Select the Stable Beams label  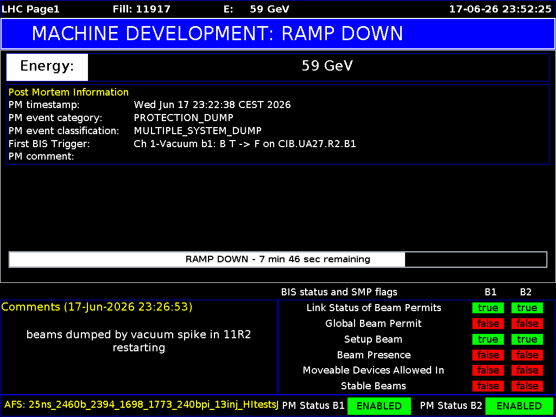pyautogui.click(x=374, y=386)
